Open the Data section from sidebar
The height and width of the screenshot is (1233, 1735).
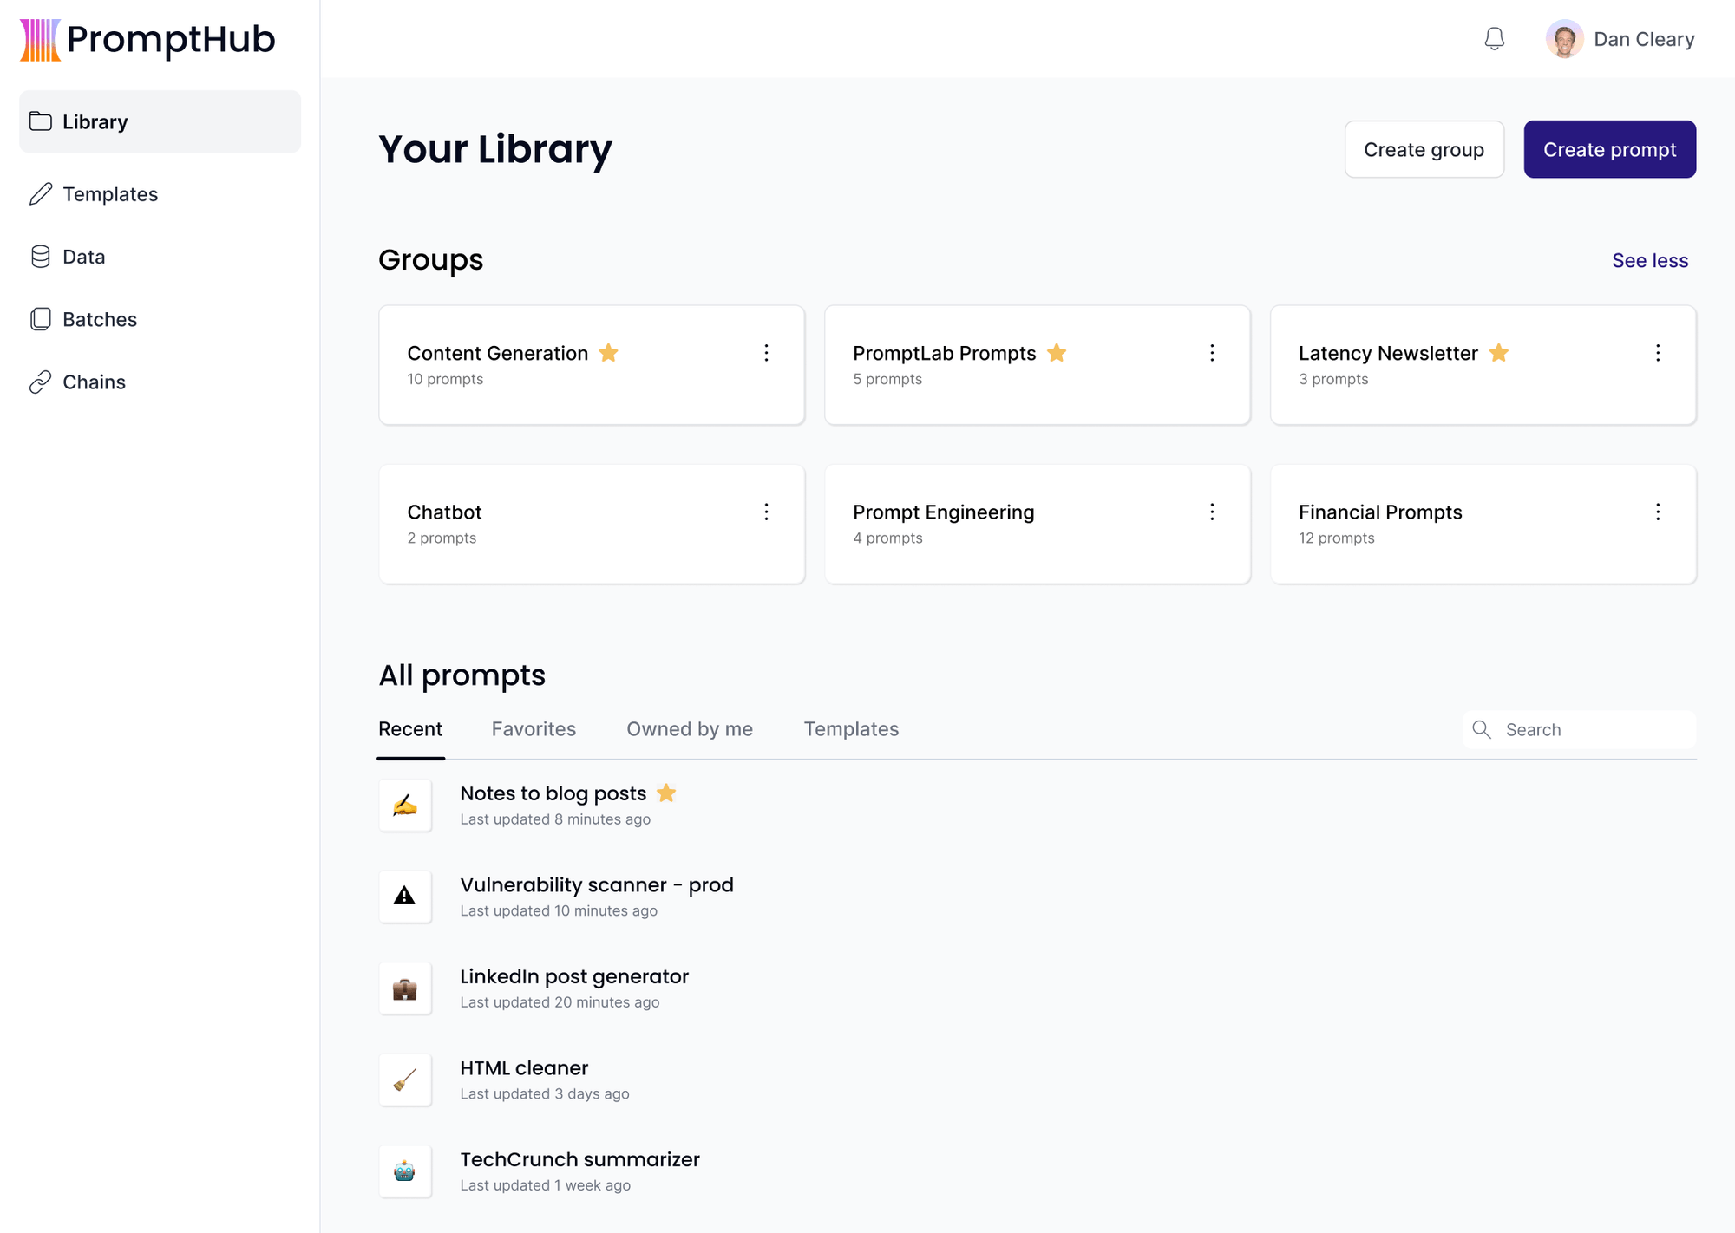pyautogui.click(x=83, y=257)
